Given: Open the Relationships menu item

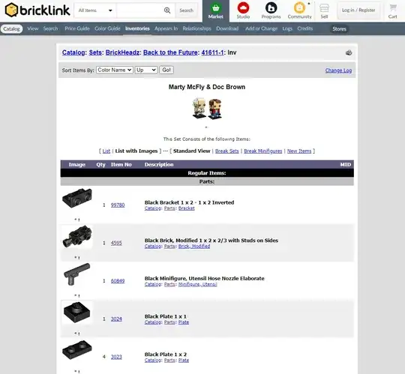Looking at the screenshot, I should (x=196, y=28).
